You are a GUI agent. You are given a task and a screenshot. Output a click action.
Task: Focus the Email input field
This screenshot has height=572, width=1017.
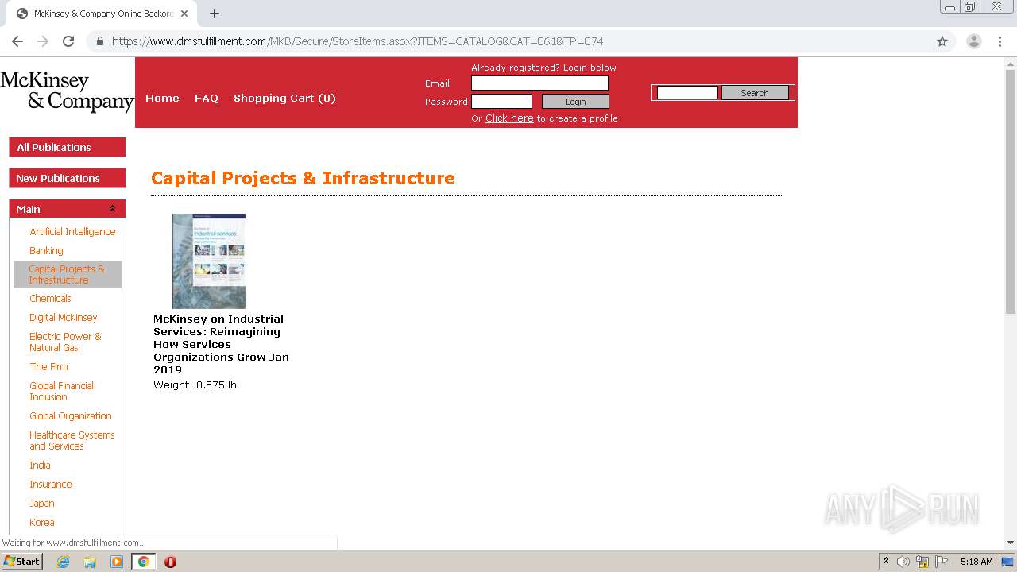539,83
